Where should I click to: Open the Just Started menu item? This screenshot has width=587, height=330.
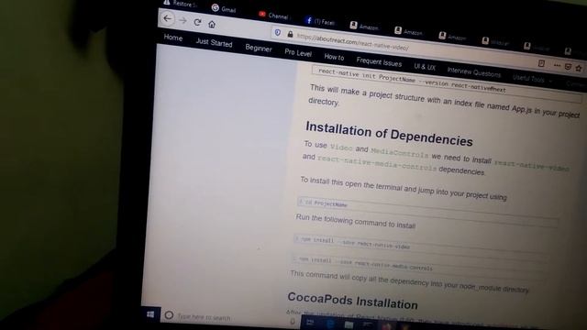click(214, 43)
